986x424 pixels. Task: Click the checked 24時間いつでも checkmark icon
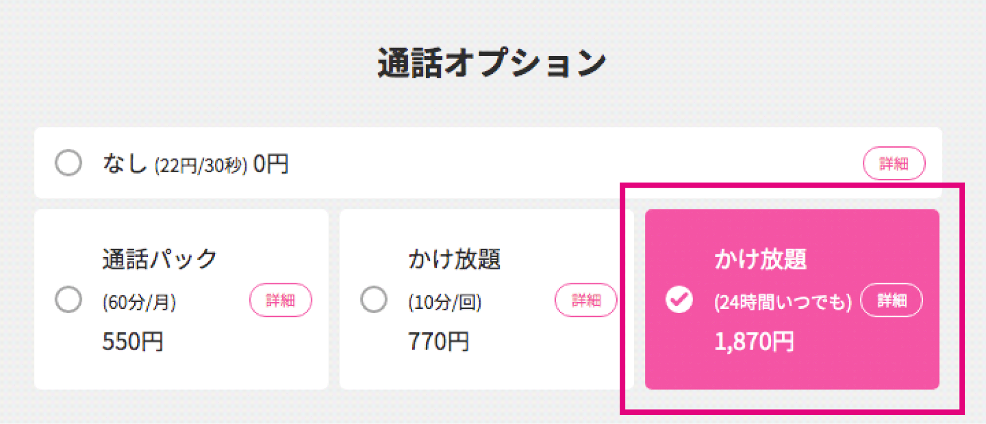tap(679, 299)
